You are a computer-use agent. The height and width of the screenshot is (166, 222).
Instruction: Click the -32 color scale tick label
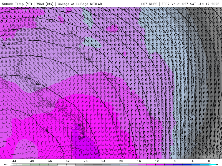click(66, 161)
